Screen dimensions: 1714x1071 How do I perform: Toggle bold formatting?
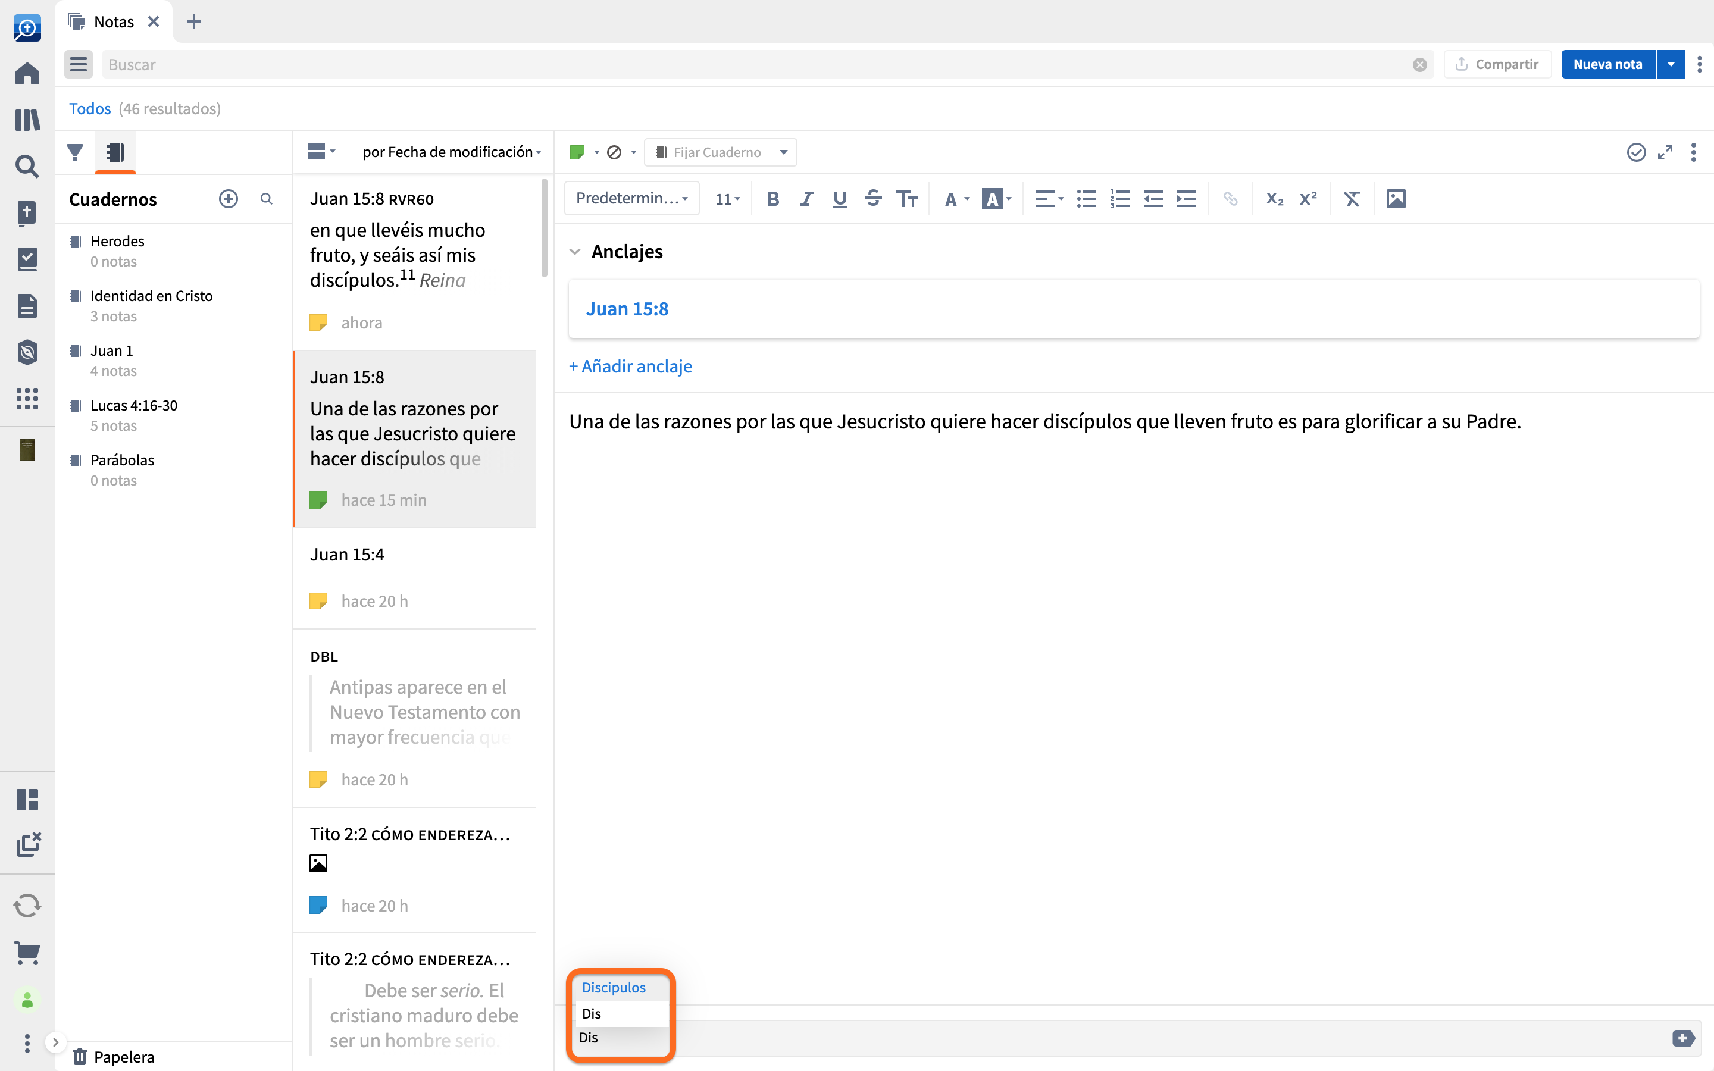click(772, 199)
